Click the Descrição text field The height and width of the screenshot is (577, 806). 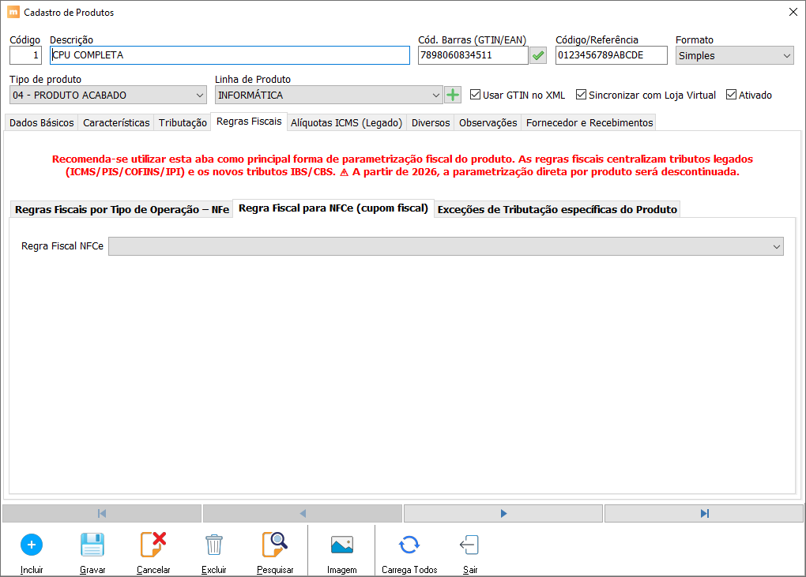tap(230, 55)
